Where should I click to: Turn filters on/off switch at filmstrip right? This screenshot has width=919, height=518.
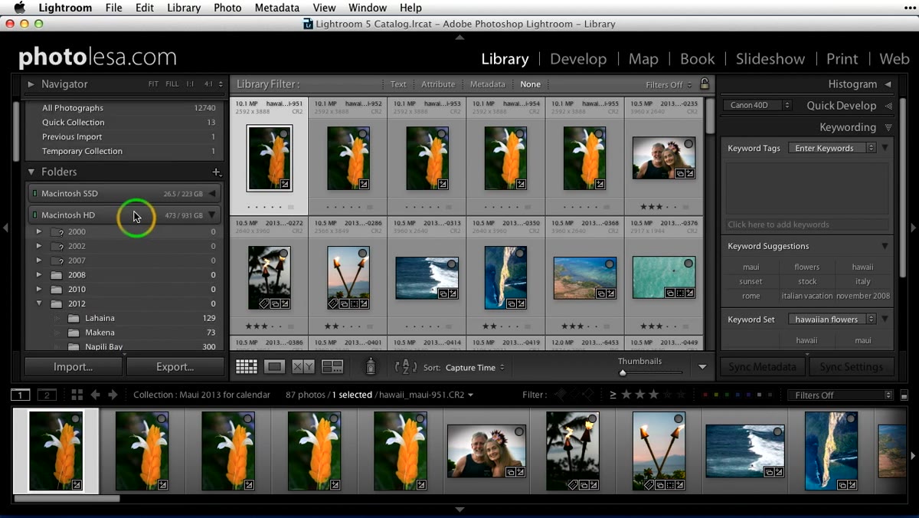pyautogui.click(x=904, y=395)
